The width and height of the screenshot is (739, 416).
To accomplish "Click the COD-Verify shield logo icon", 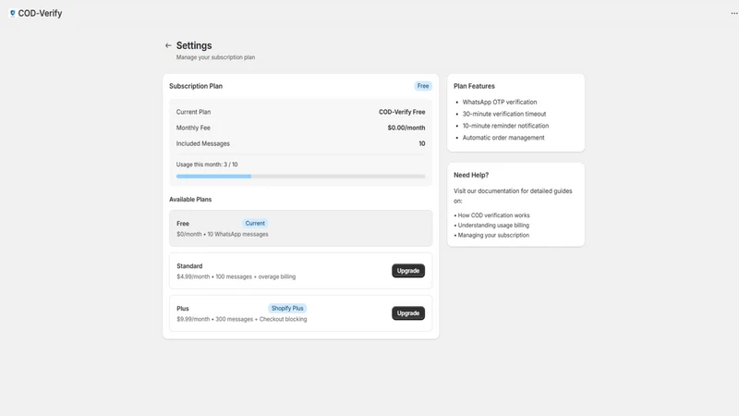I will (x=13, y=13).
